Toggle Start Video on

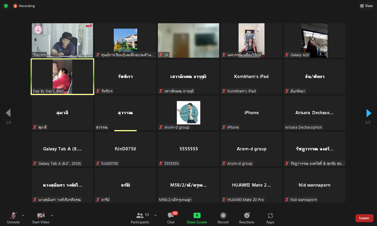[41, 218]
